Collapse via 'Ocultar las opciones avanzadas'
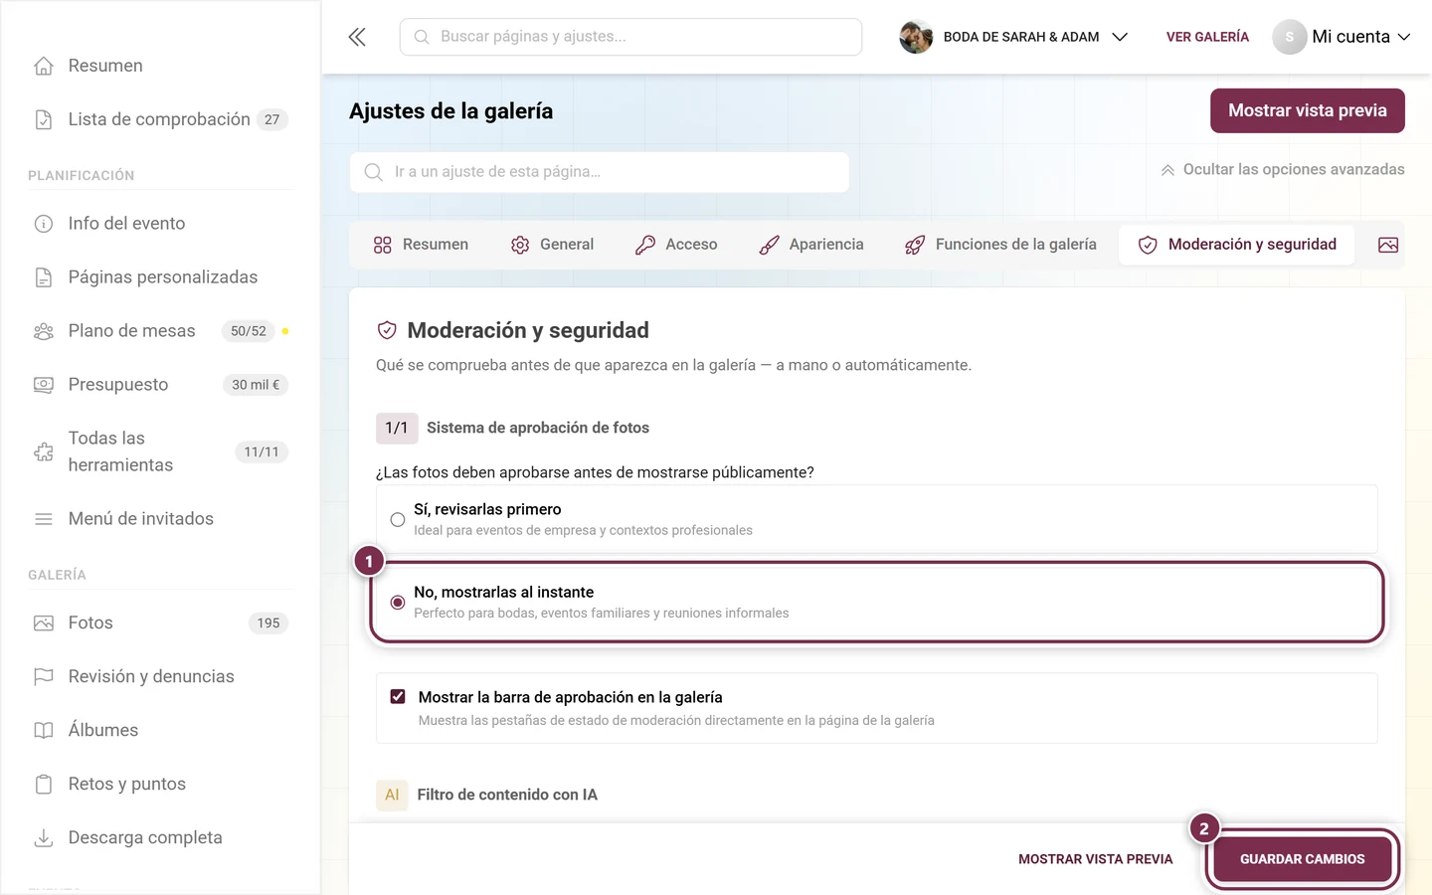Viewport: 1432px width, 895px height. pos(1283,170)
